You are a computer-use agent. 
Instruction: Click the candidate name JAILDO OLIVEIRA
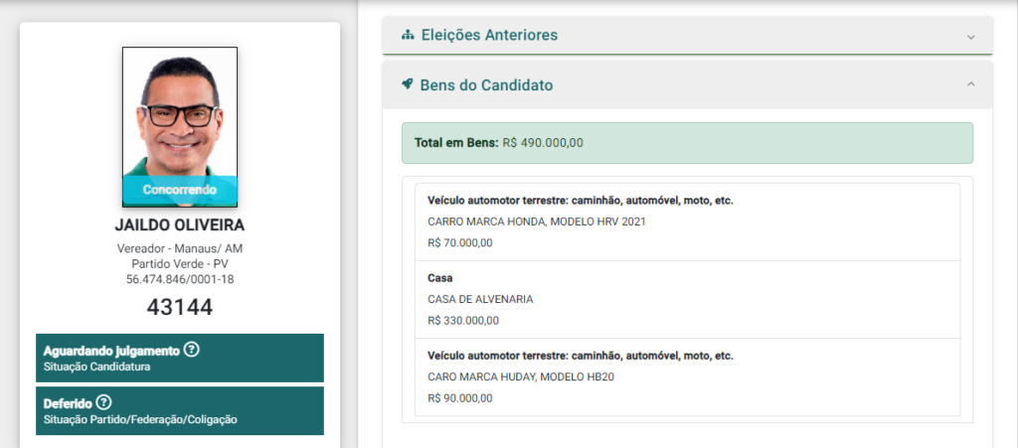click(x=180, y=225)
